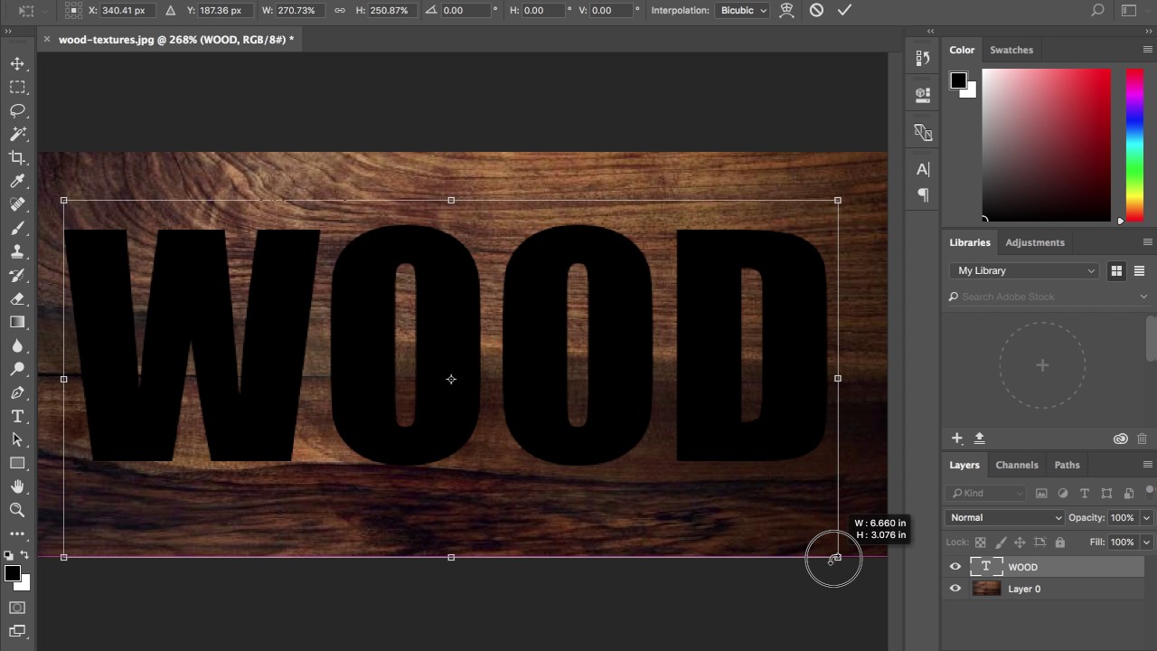Select the Gradient tool
The height and width of the screenshot is (651, 1157).
(x=17, y=322)
